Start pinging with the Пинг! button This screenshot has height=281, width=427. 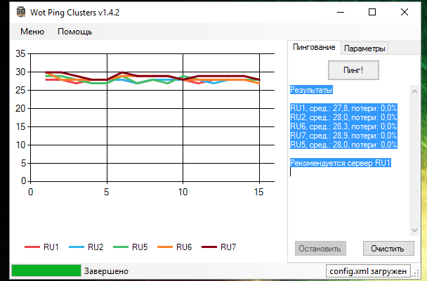click(x=353, y=70)
